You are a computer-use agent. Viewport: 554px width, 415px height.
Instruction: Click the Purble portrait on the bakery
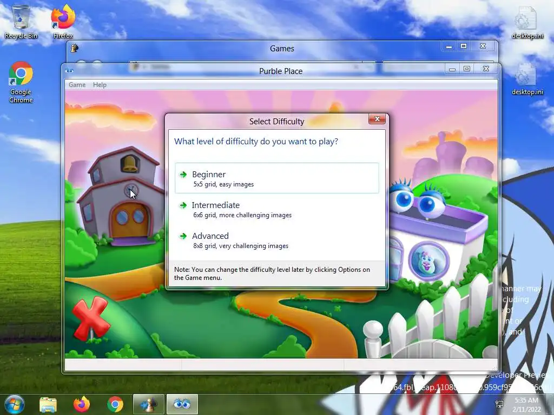(x=428, y=261)
